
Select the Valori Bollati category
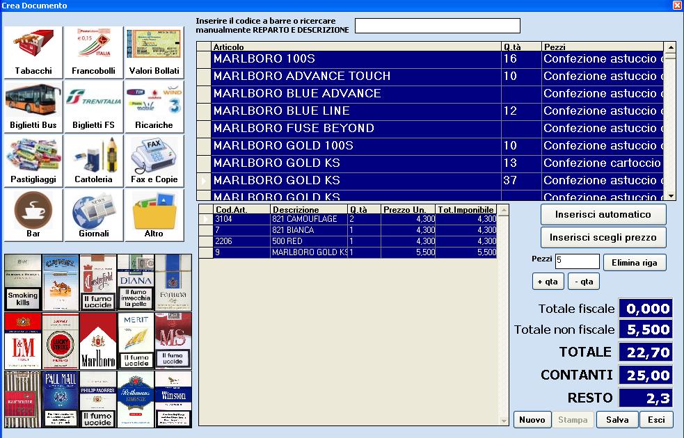click(x=154, y=52)
